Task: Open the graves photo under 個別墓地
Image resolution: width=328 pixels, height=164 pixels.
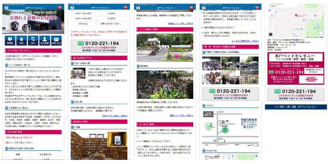Action: point(165,85)
